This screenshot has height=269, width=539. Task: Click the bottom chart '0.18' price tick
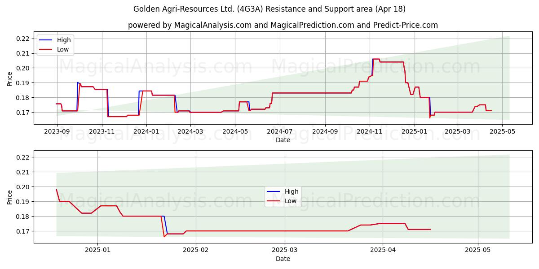(22, 217)
